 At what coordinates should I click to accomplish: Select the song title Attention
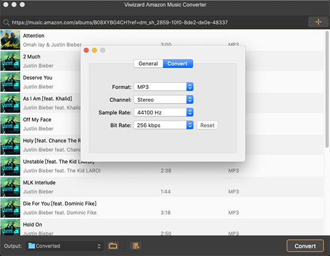(x=34, y=36)
